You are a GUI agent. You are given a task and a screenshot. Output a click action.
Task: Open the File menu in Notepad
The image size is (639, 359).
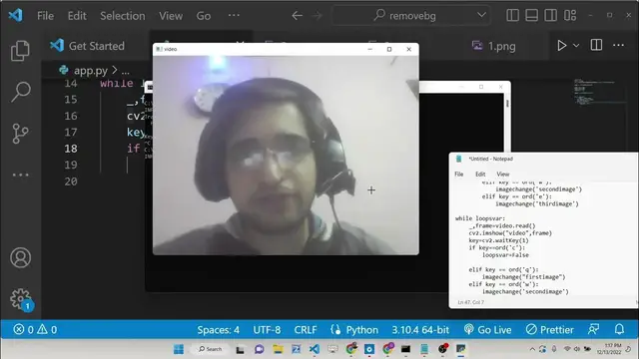pos(459,174)
